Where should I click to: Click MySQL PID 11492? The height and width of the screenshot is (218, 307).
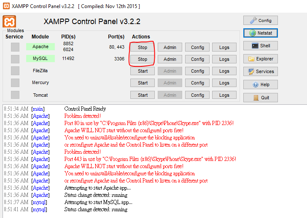[68, 58]
